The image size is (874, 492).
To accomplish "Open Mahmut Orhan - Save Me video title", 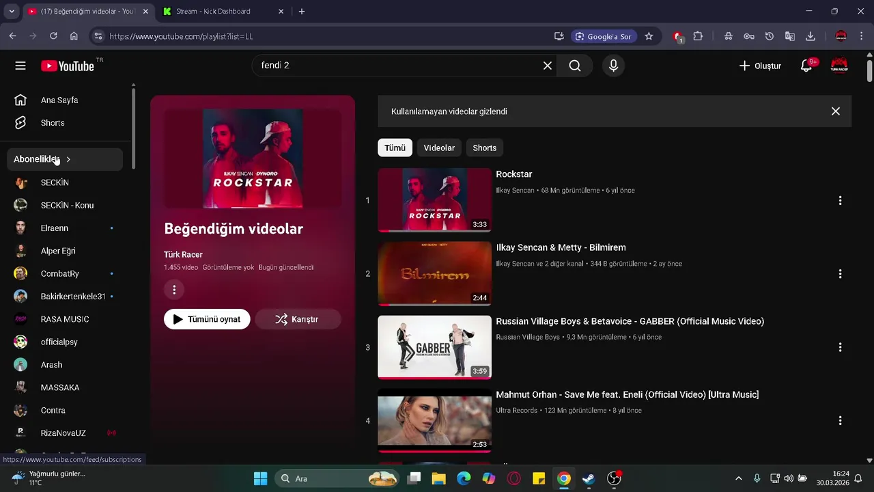I will (x=627, y=394).
